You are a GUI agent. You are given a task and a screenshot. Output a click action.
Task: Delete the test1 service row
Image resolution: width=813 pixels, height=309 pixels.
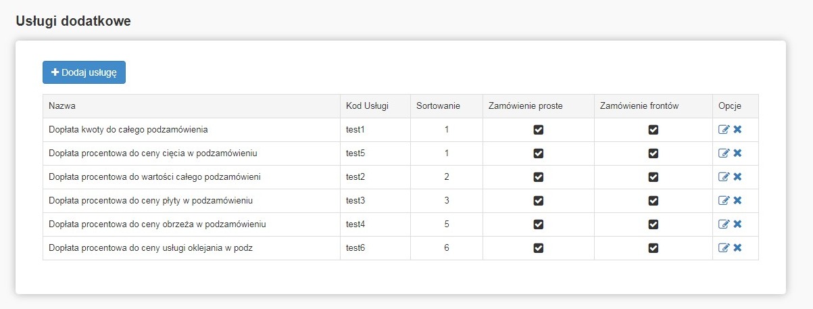tap(737, 130)
